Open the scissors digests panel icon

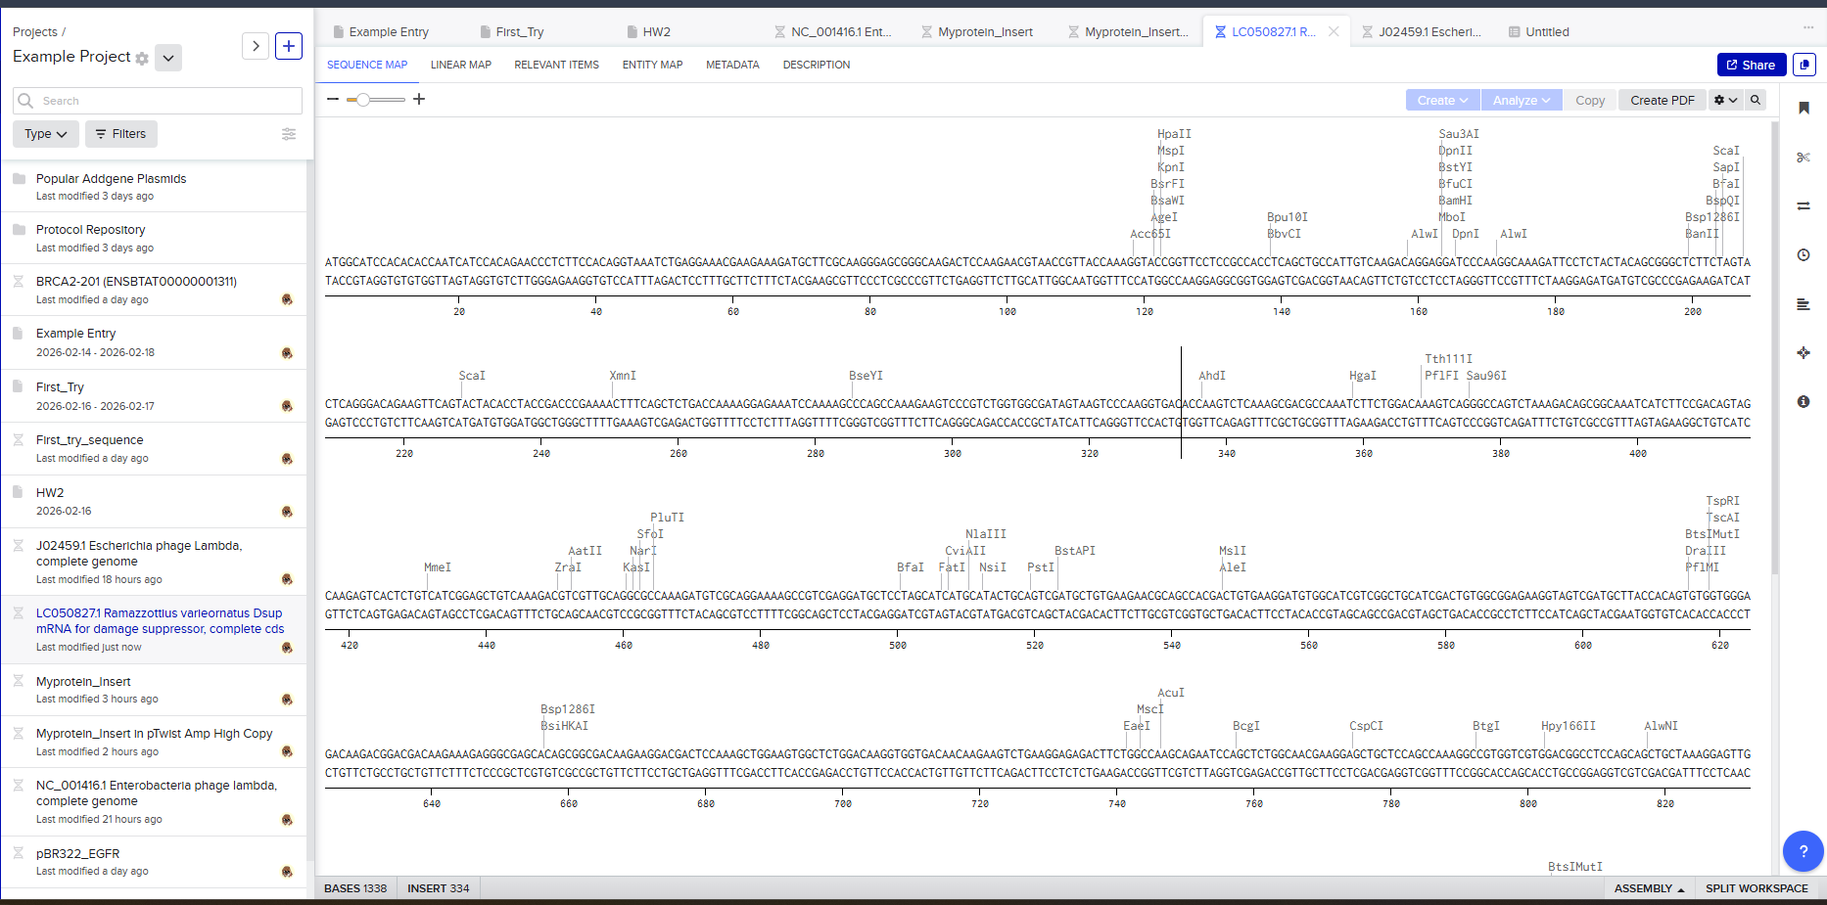pos(1803,158)
